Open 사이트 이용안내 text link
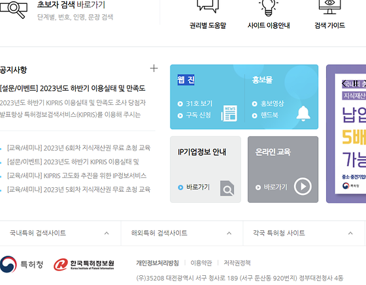The height and width of the screenshot is (285, 366). [269, 25]
